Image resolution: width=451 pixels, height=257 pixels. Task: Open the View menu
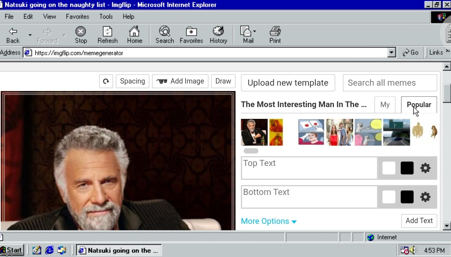coord(49,16)
